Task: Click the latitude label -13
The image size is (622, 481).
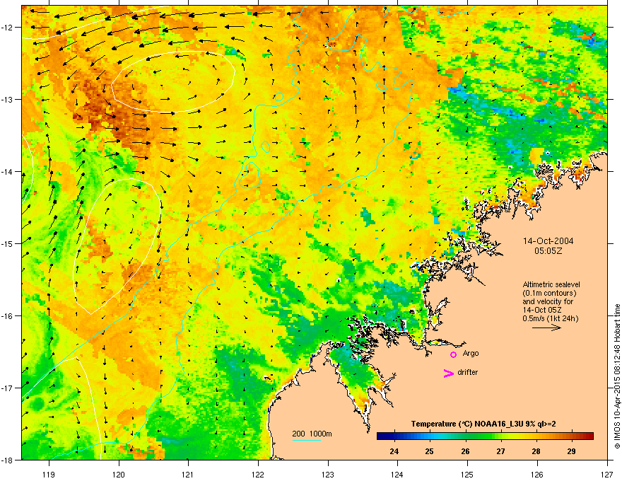Action: (8, 99)
